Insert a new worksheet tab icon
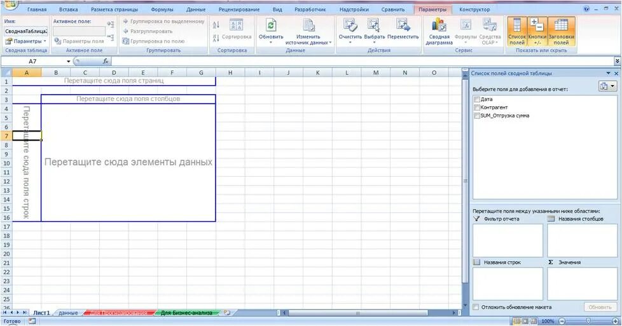Viewport: 622px width, 326px height. click(x=227, y=313)
